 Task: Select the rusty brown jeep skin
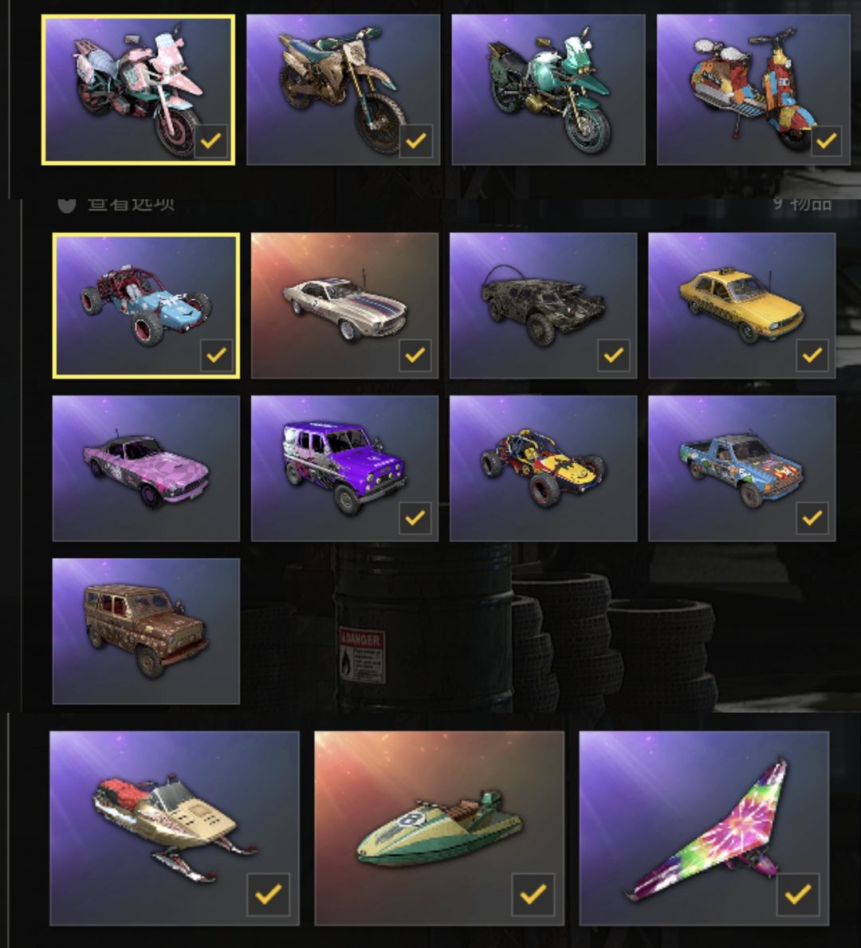coord(146,631)
